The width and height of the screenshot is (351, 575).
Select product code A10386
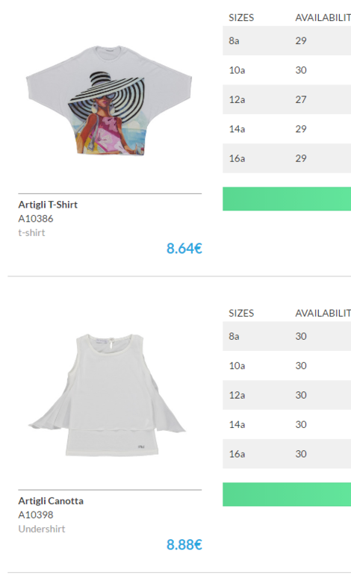36,219
